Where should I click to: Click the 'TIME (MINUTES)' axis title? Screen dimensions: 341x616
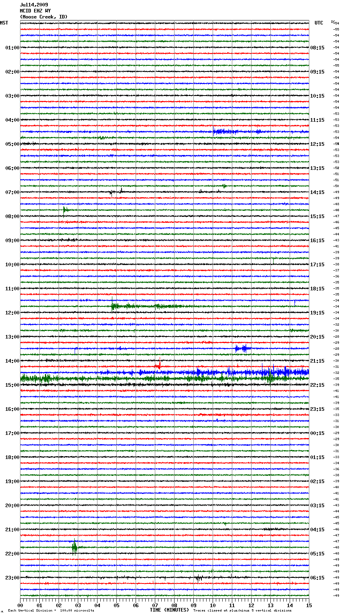pyautogui.click(x=169, y=610)
